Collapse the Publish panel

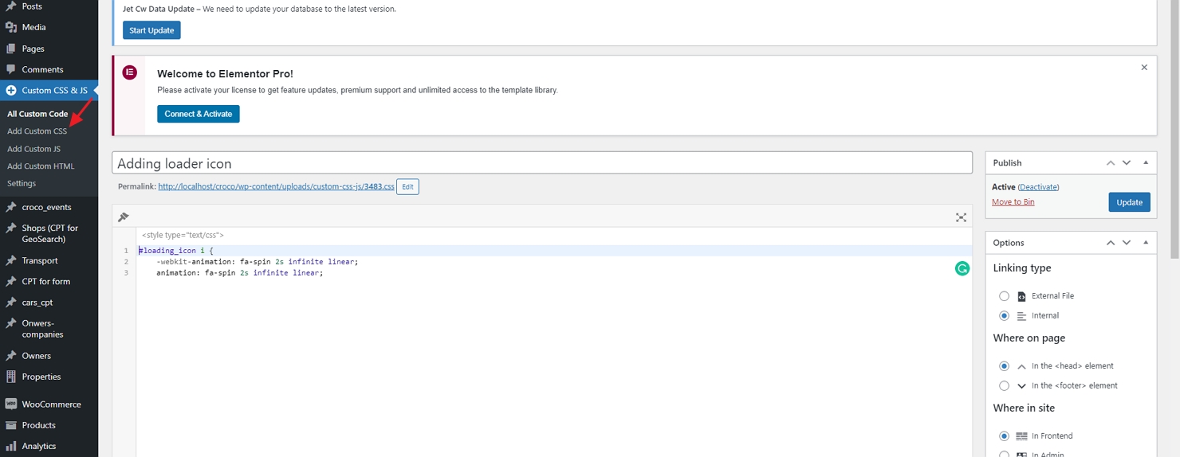[1146, 162]
